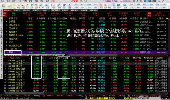The height and width of the screenshot is (100, 170).
Task: Click the 今日关注 button
Action: (x=149, y=14)
